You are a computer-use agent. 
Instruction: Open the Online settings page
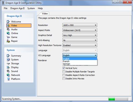pyautogui.click(x=15, y=33)
